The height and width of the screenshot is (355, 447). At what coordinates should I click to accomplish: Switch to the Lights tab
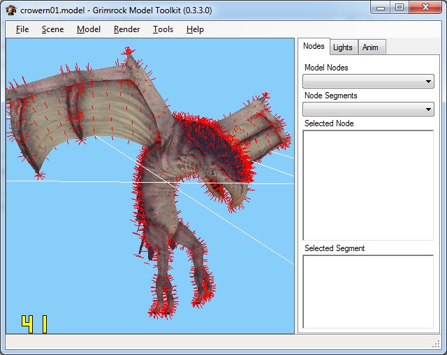pyautogui.click(x=343, y=47)
